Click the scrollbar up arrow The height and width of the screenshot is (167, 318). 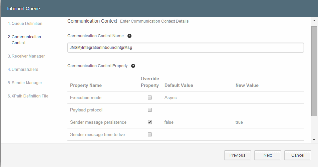tap(314, 21)
